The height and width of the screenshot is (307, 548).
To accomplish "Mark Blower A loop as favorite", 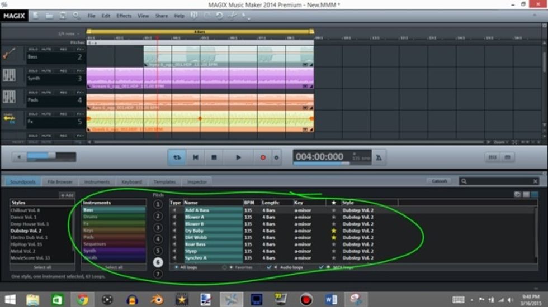I will point(334,217).
